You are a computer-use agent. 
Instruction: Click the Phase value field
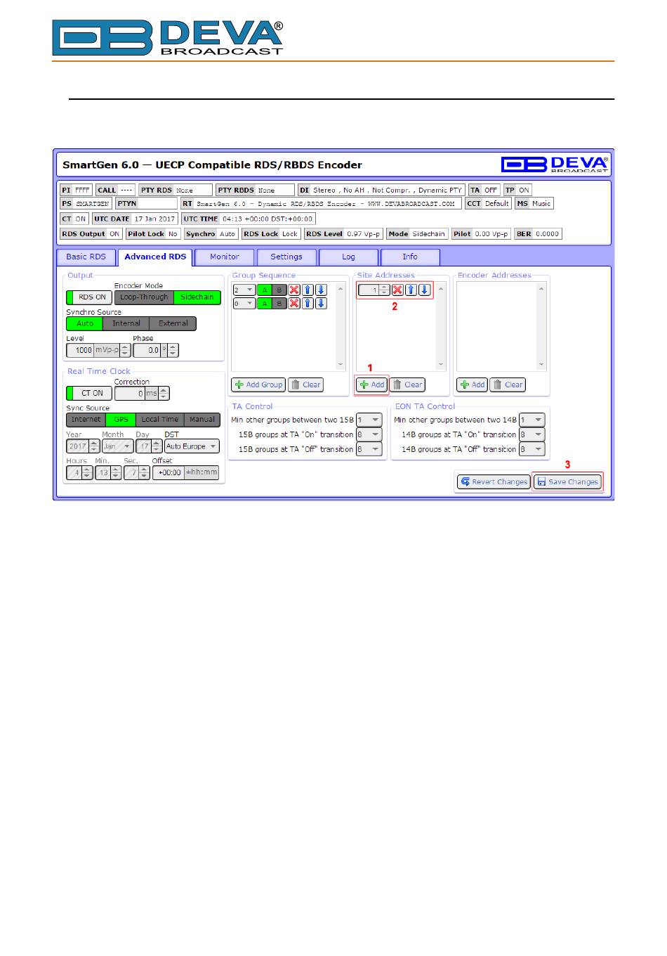pos(147,350)
